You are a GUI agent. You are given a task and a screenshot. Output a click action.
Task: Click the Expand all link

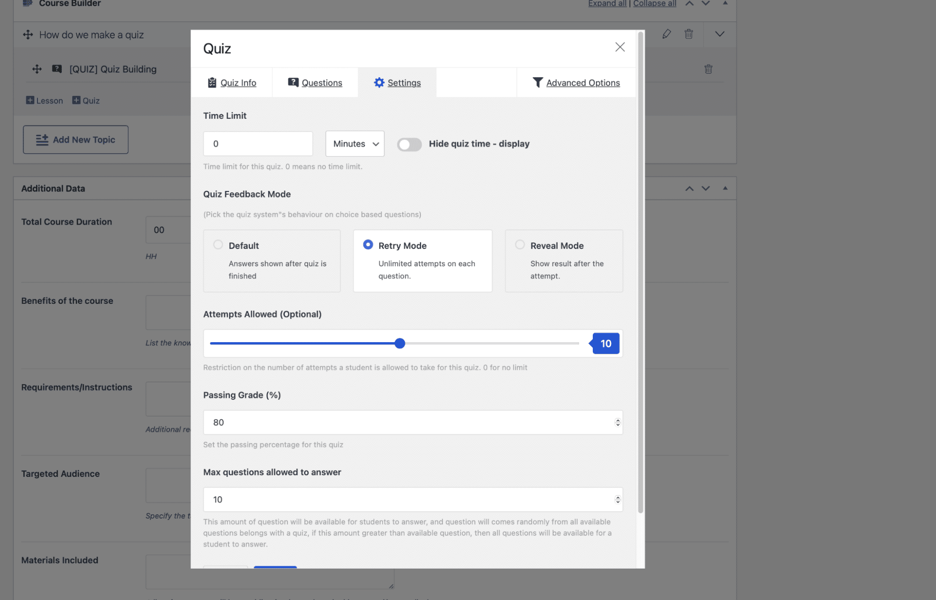607,3
